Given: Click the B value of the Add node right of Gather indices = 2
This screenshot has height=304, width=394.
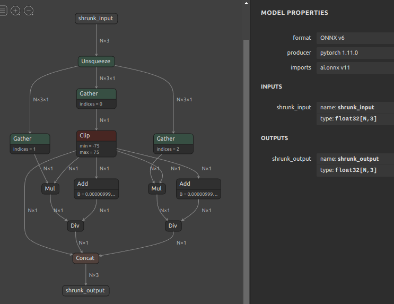Looking at the screenshot, I should [198, 194].
